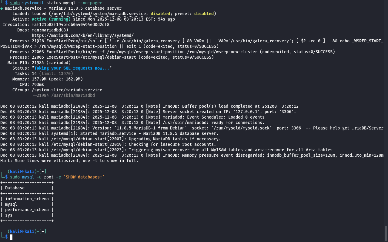Click the information_schema row in the table
The image size is (388, 242).
click(x=27, y=199)
